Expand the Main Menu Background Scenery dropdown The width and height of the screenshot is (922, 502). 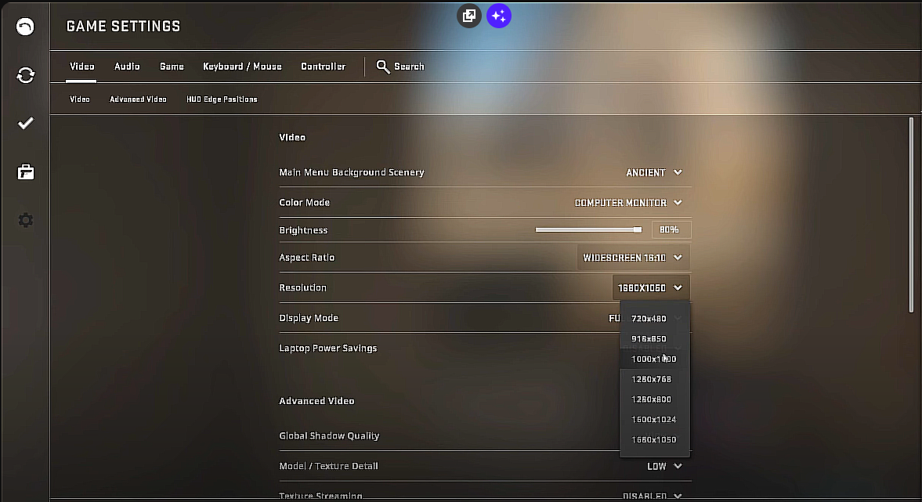coord(654,172)
